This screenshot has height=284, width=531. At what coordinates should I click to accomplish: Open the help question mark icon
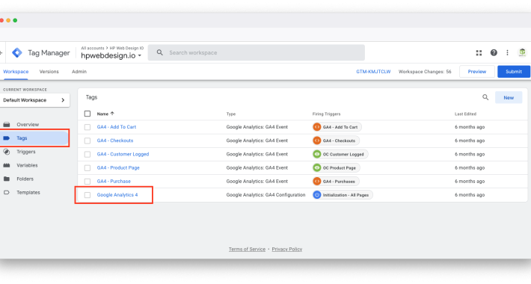[x=494, y=53]
